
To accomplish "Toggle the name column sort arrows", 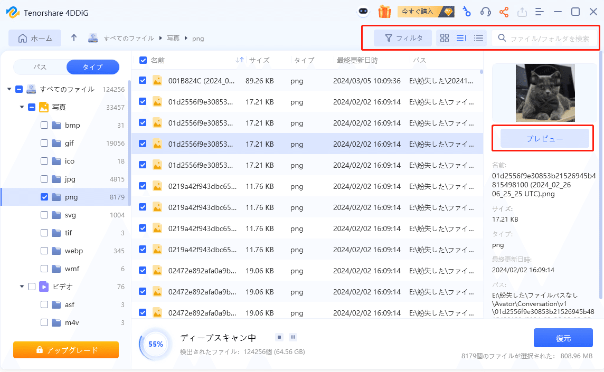I will pyautogui.click(x=240, y=60).
